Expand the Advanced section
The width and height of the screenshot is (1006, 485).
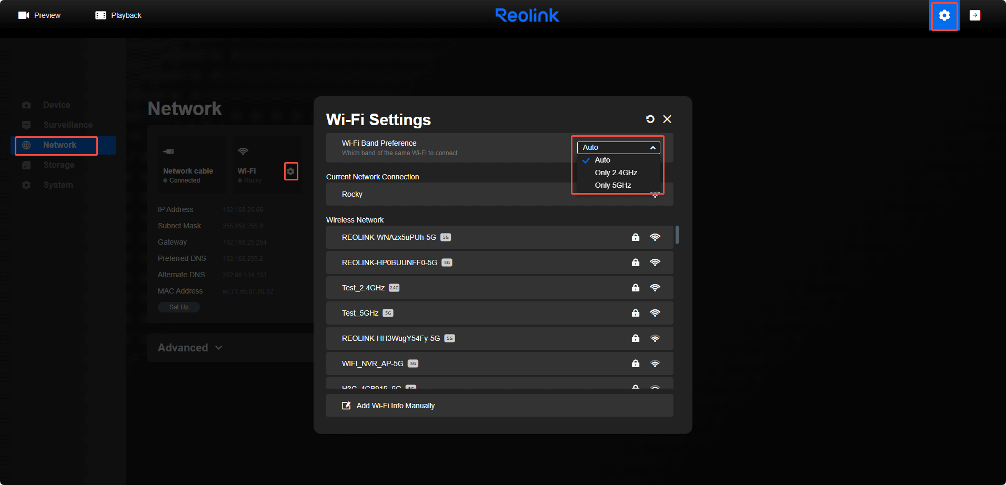coord(190,347)
